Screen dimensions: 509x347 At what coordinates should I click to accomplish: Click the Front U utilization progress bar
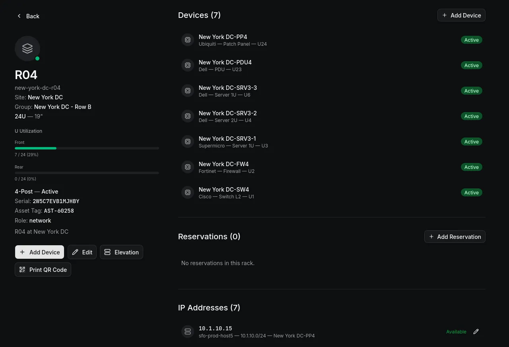[87, 148]
